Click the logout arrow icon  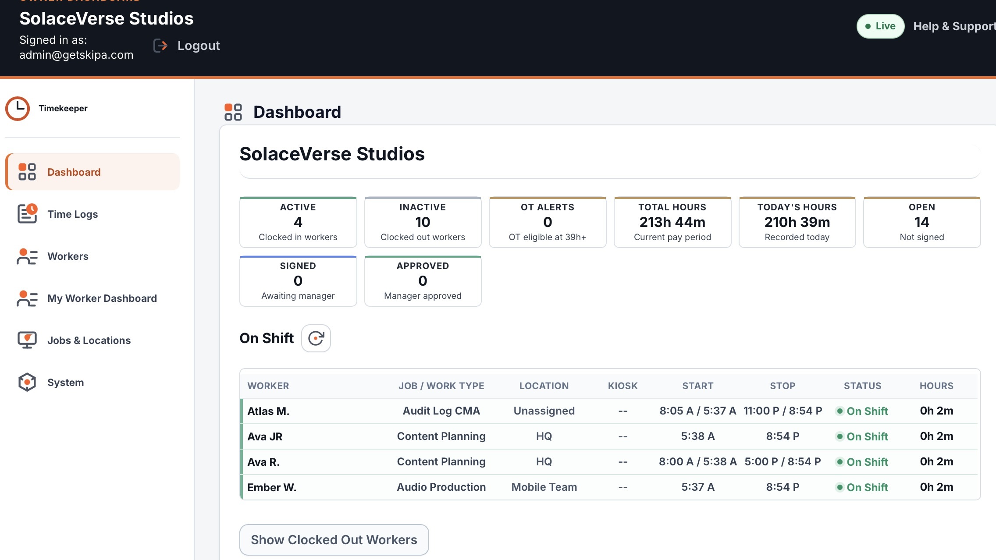[160, 46]
